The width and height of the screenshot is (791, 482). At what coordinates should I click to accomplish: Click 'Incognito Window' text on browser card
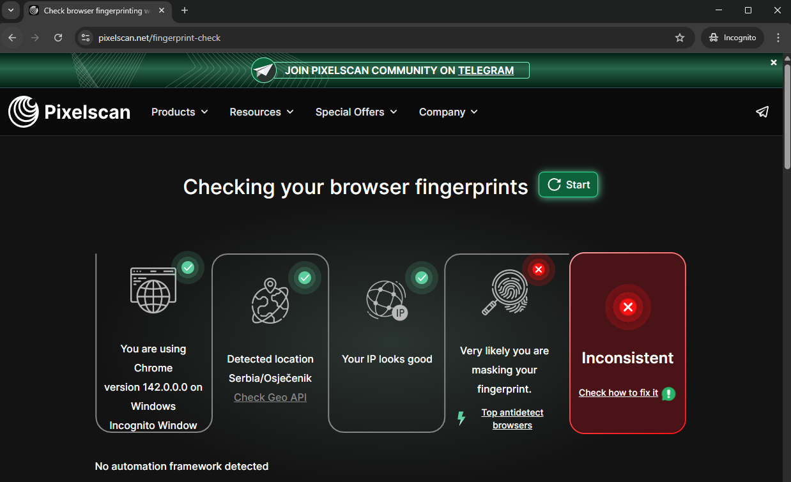(153, 425)
